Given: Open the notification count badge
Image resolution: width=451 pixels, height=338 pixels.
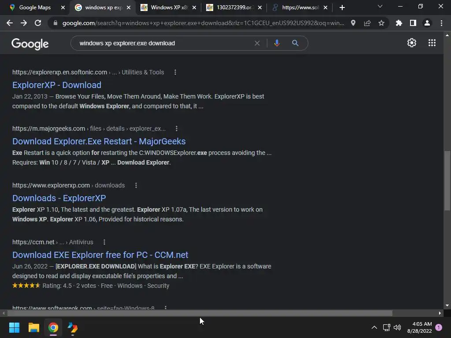Looking at the screenshot, I should click(439, 327).
